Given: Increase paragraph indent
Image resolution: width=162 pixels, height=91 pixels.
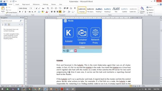Looking at the screenshot, I should [x=67, y=8].
